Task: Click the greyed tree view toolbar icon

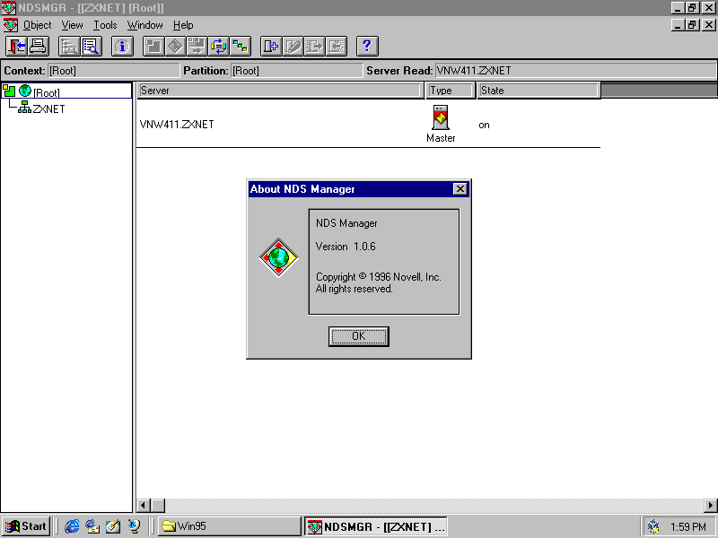Action: tap(69, 47)
